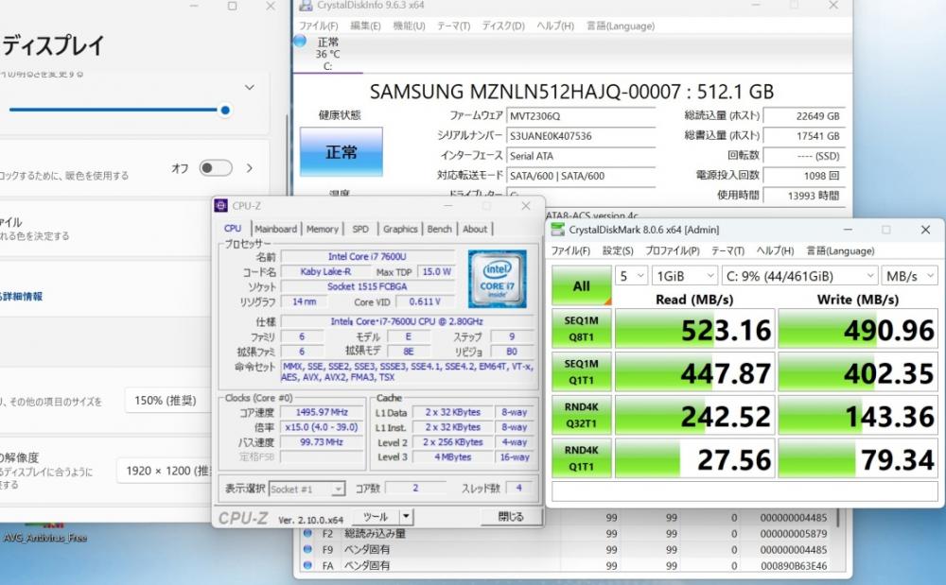Click the green All benchmark button

coord(582,285)
